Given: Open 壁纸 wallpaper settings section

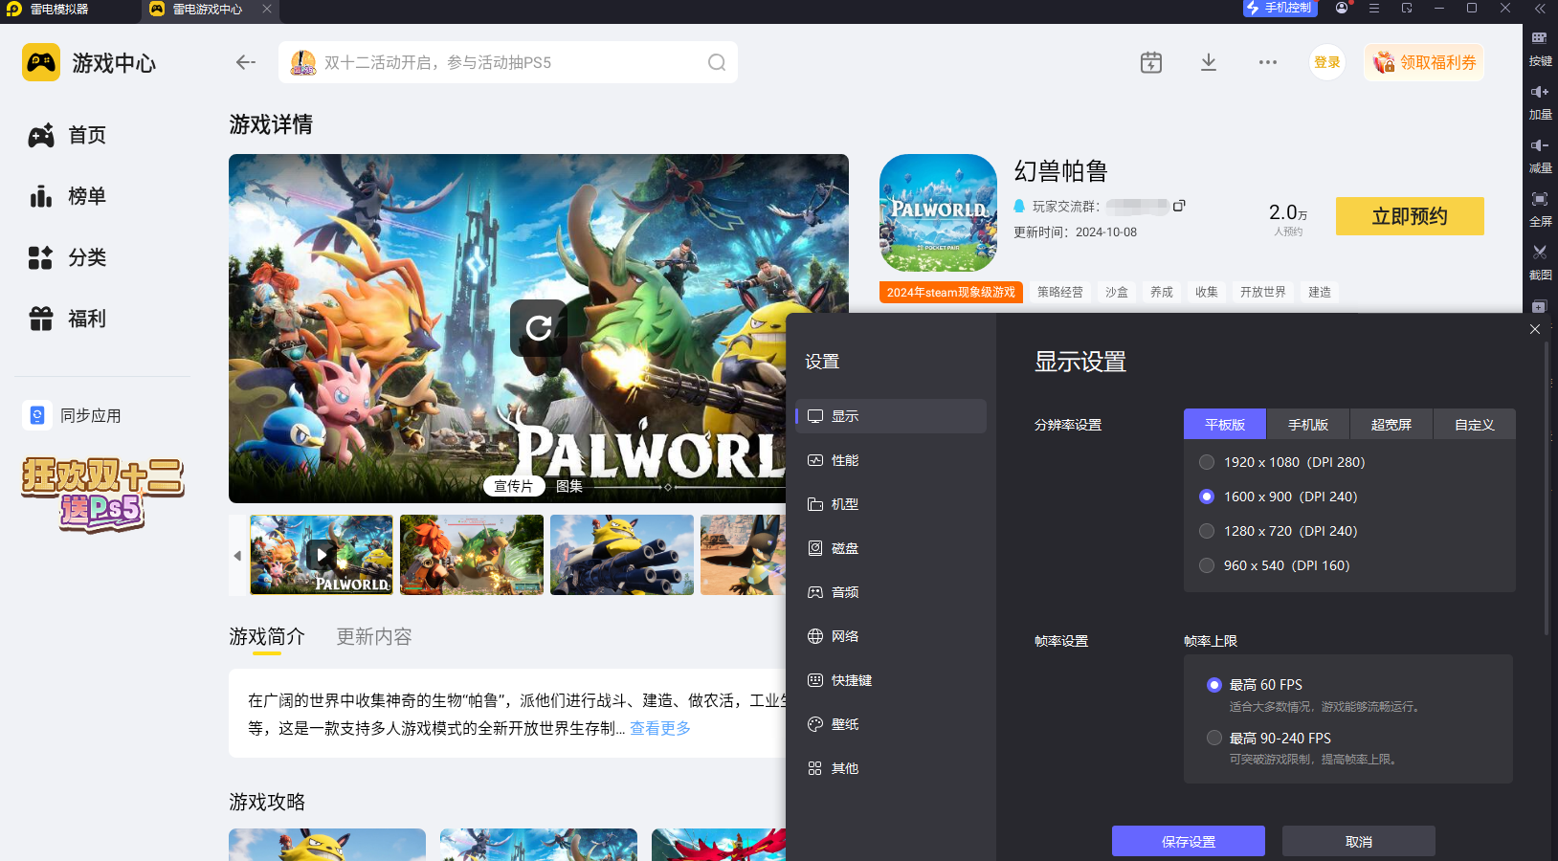Looking at the screenshot, I should click(x=891, y=724).
